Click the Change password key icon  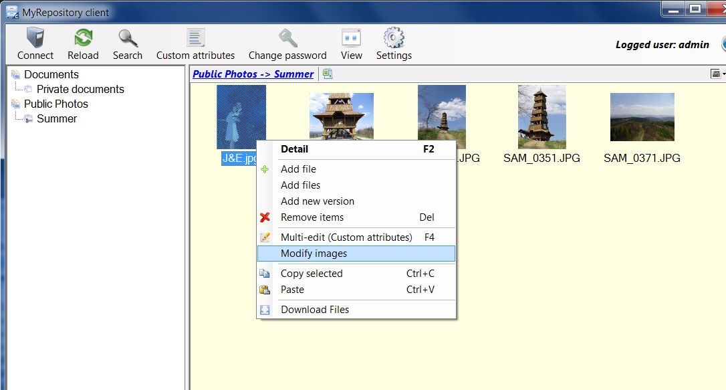(287, 38)
